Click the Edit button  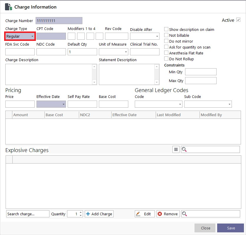tap(145, 214)
